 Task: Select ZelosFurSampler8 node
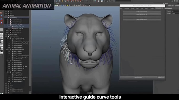coord(18,59)
